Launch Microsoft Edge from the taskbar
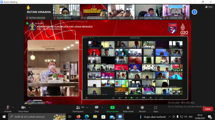Viewport: 215px width, 120px height. click(x=87, y=117)
